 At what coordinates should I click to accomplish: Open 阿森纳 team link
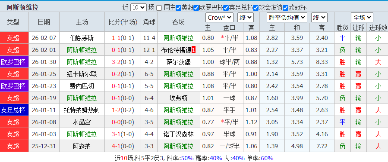pos(82,146)
